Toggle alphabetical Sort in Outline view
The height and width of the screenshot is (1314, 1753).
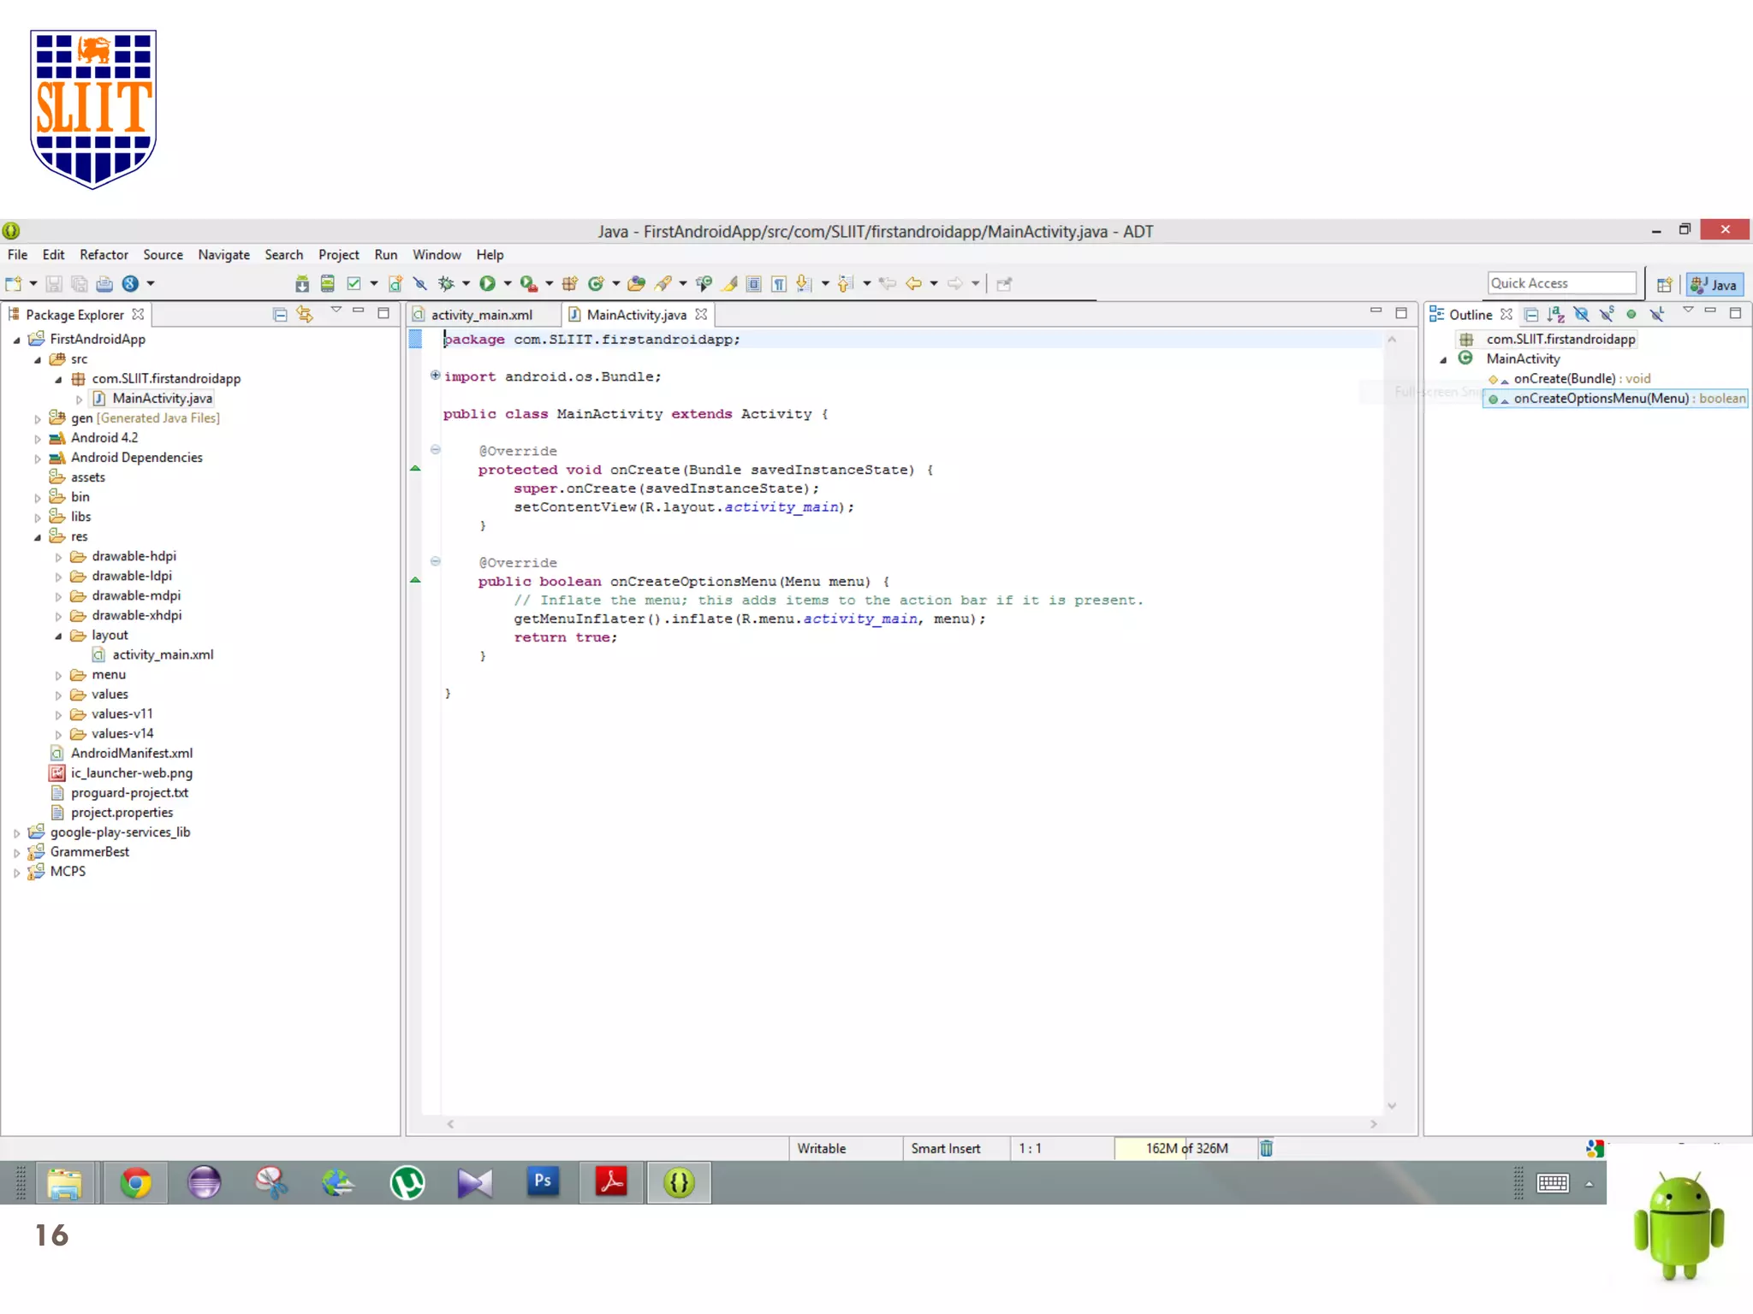click(x=1556, y=315)
